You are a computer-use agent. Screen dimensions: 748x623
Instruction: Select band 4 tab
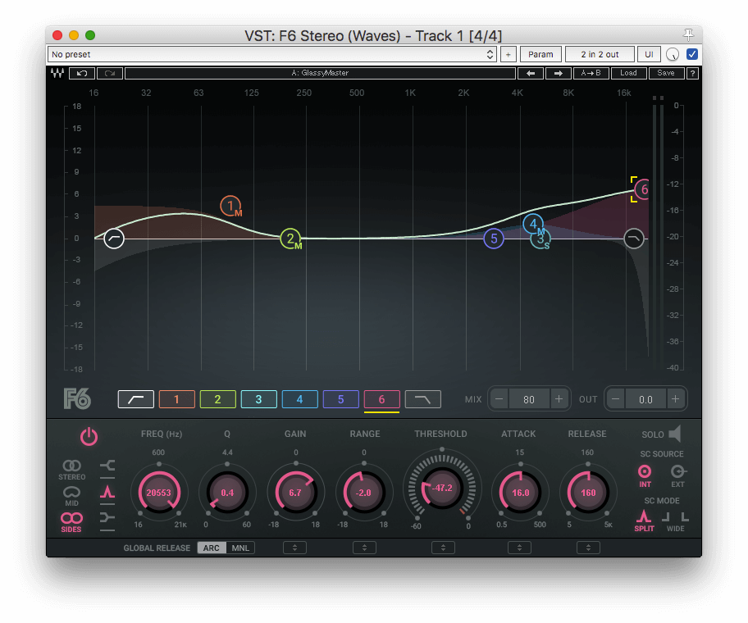(300, 399)
